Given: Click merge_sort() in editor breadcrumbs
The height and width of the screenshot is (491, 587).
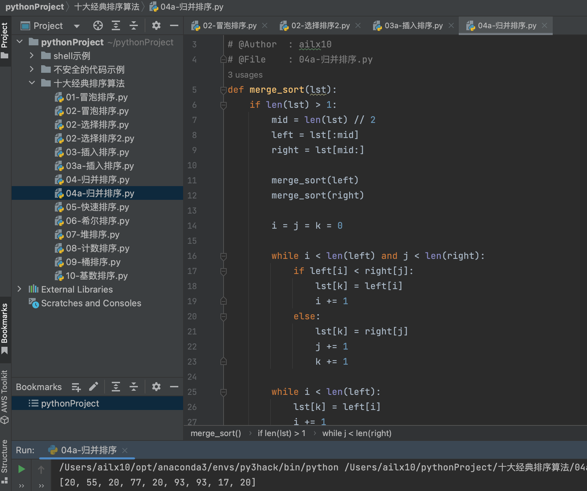Looking at the screenshot, I should click(x=216, y=433).
